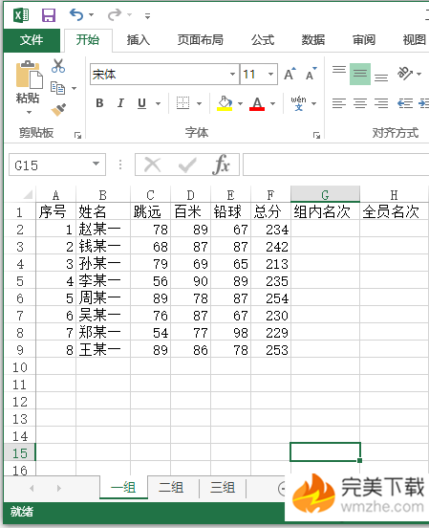Screen dimensions: 429x528
Task: Expand the phonetic guide options arrow
Action: pyautogui.click(x=313, y=103)
